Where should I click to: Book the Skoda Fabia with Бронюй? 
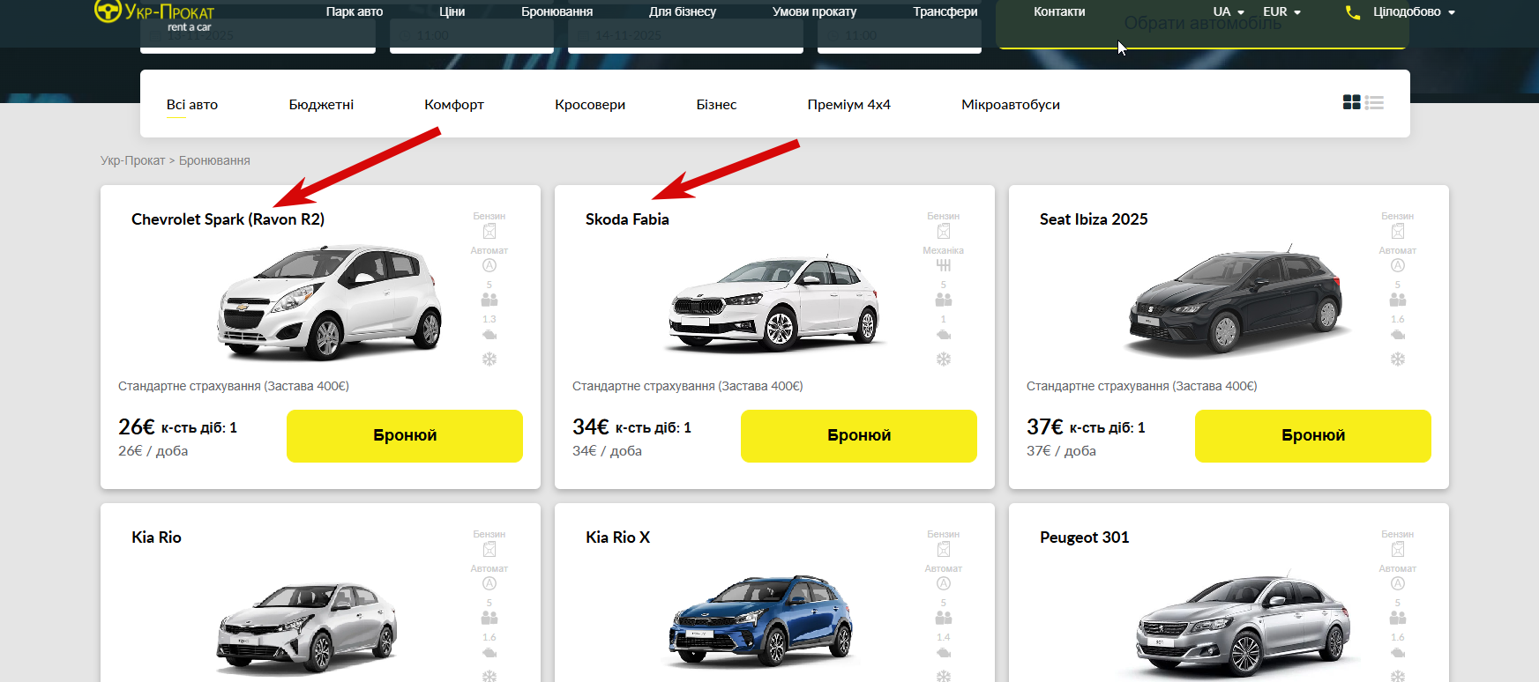coord(859,435)
